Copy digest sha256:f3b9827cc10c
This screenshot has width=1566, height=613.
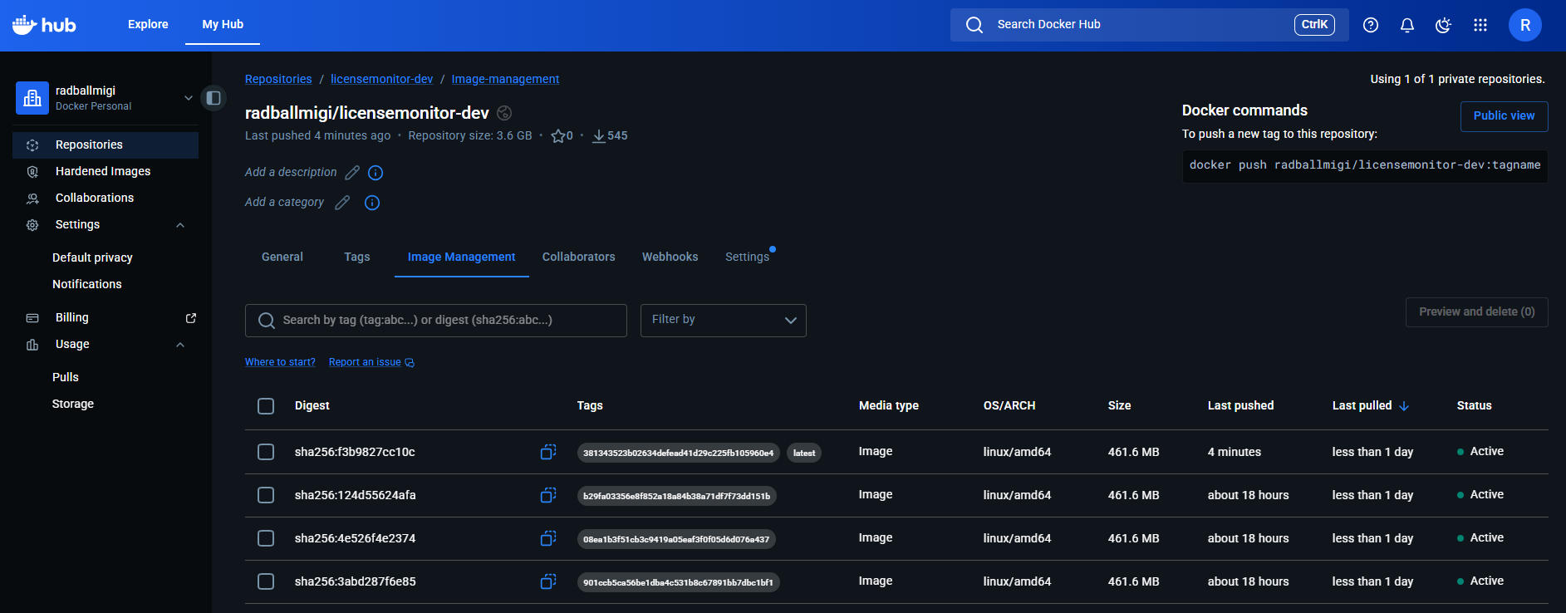(x=548, y=452)
